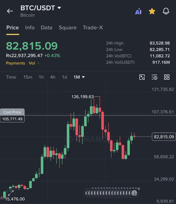Open chart indicator settings icon
The width and height of the screenshot is (176, 204).
[x=154, y=77]
